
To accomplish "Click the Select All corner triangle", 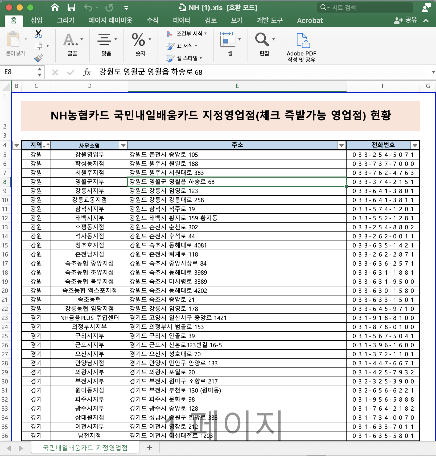I will (x=5, y=86).
